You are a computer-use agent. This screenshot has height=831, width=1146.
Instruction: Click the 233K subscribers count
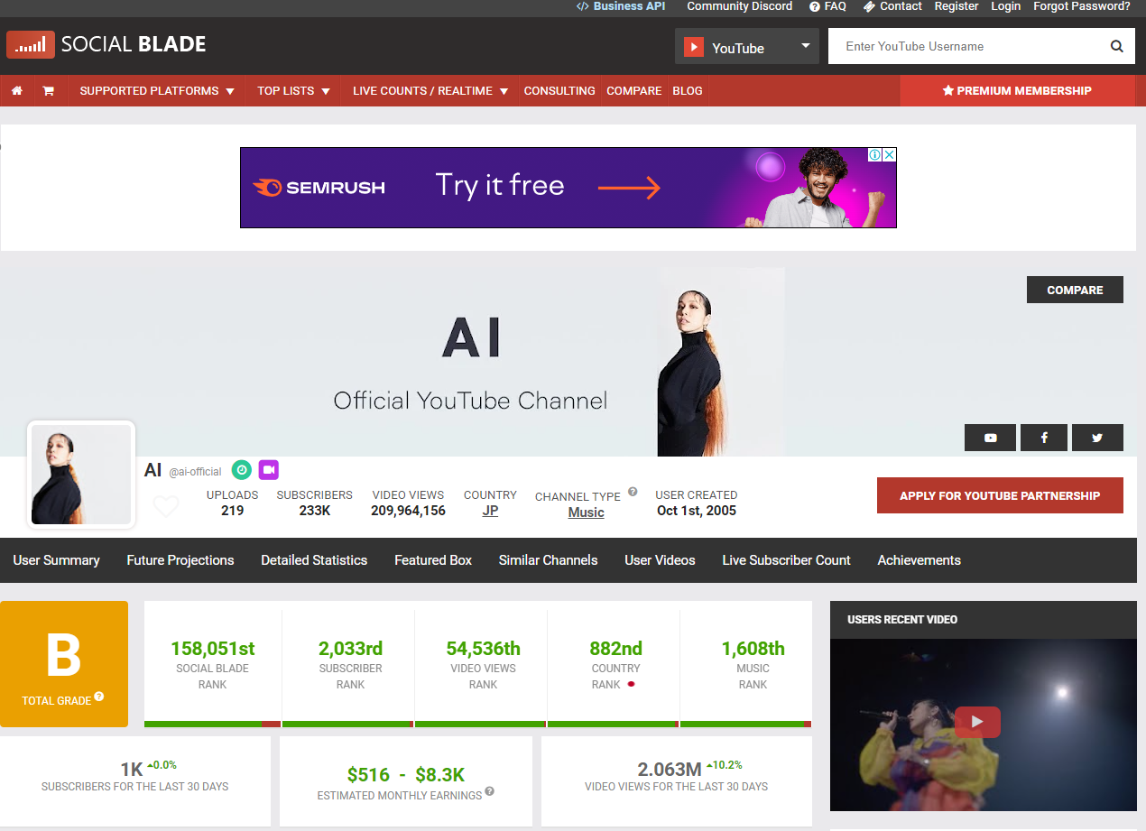[314, 511]
